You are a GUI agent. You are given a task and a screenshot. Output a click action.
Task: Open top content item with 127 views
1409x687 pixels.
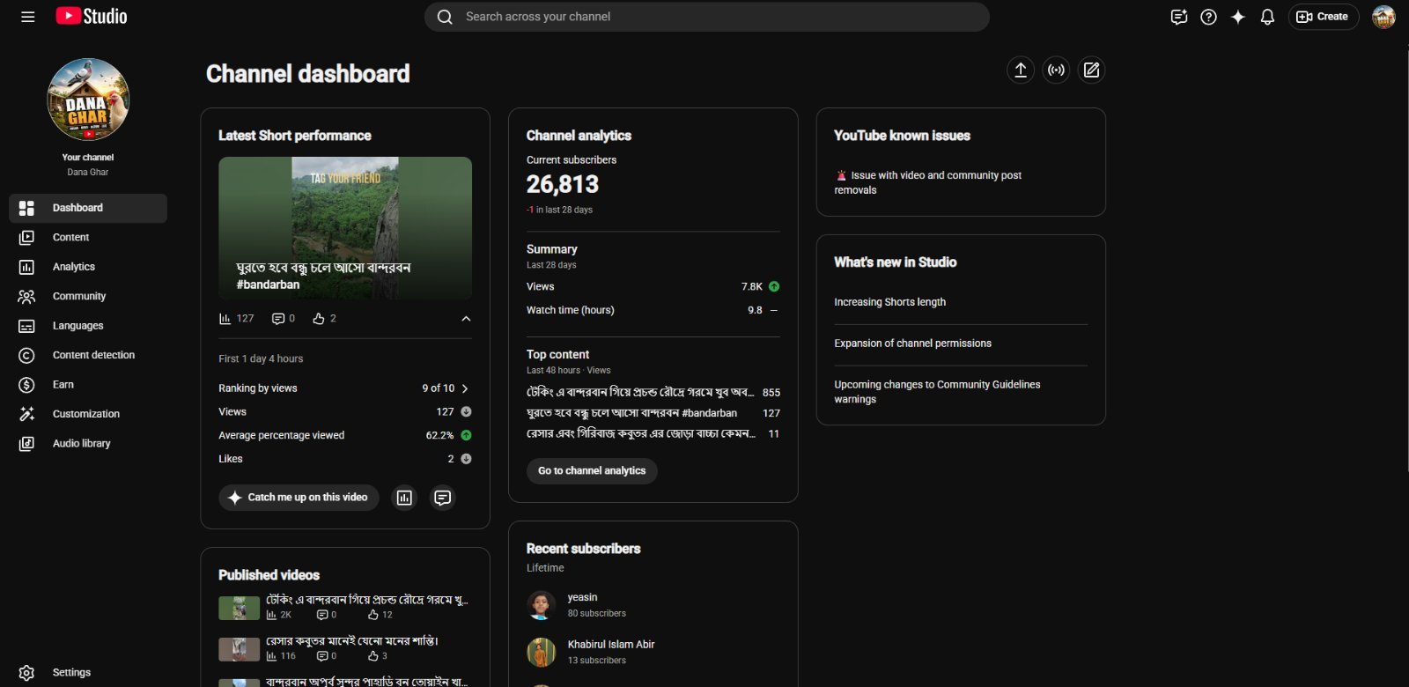653,413
